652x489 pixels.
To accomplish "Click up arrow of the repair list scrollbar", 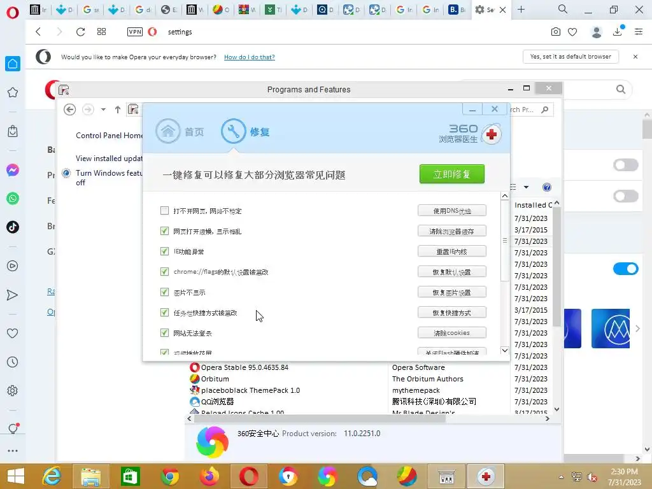I will click(x=505, y=196).
